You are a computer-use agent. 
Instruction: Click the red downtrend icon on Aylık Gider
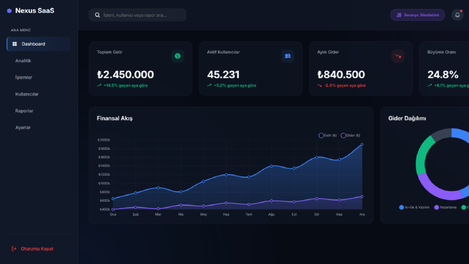point(398,56)
